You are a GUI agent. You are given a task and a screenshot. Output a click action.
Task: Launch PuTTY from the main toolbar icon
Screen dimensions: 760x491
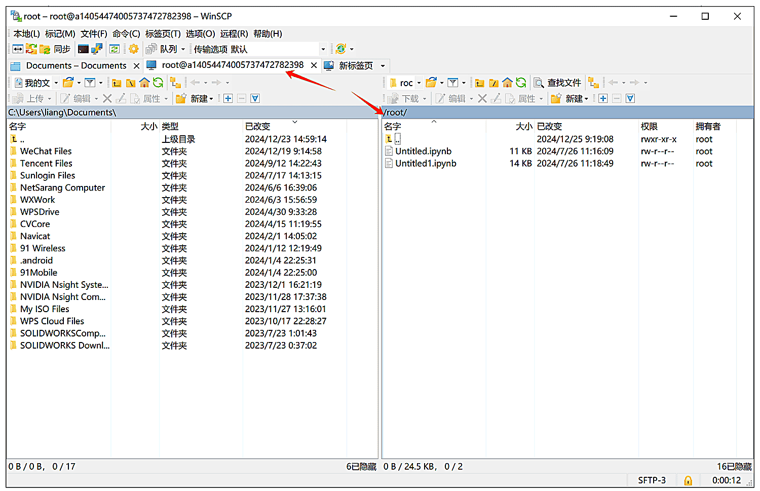pyautogui.click(x=97, y=49)
